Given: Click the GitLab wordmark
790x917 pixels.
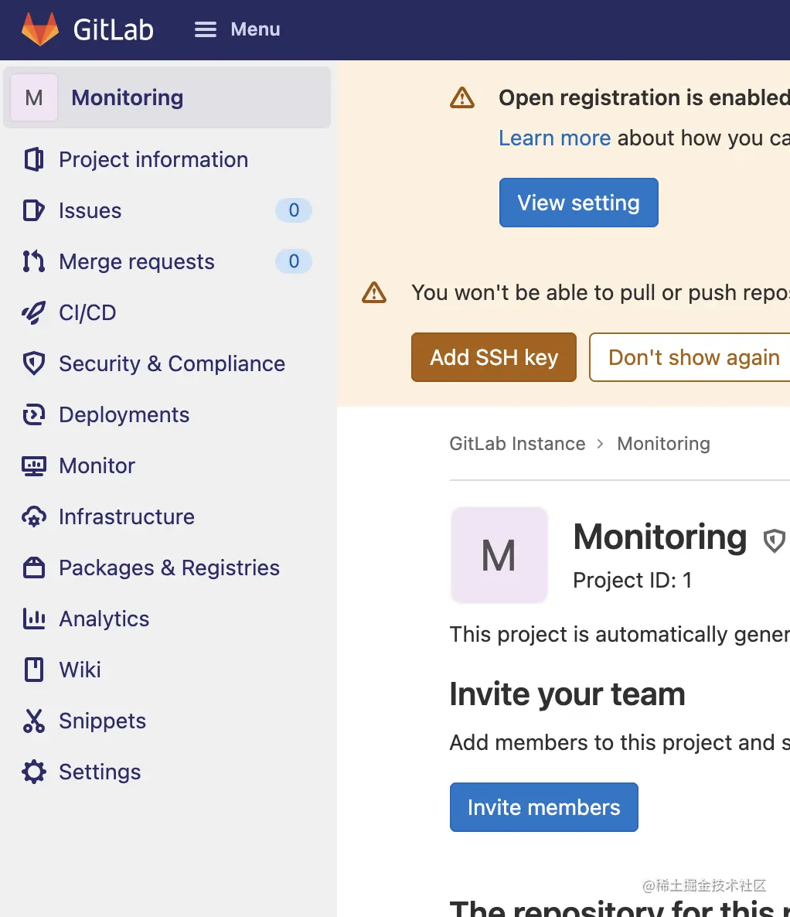Looking at the screenshot, I should point(114,30).
